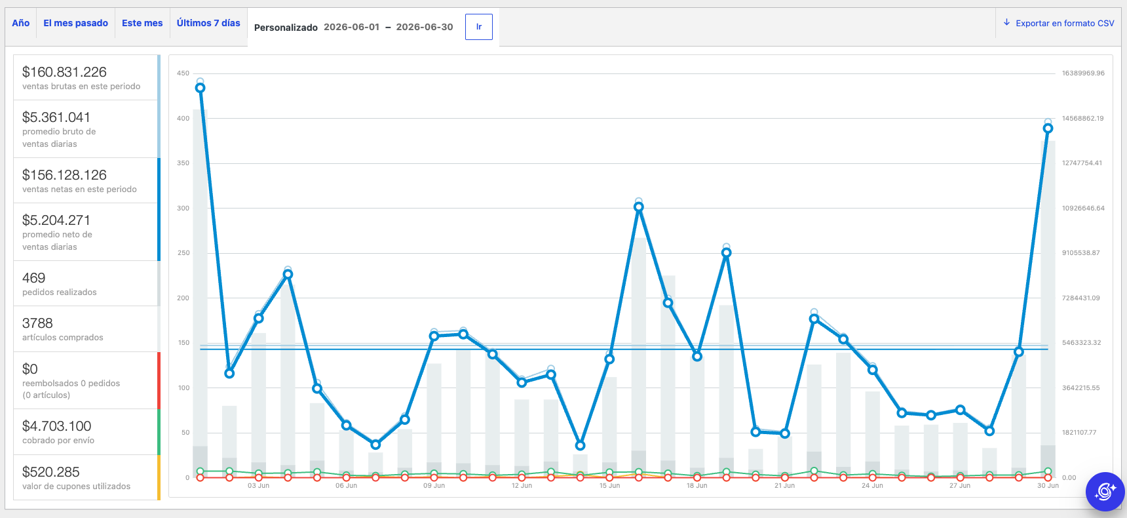Click the Ir button to apply dates
This screenshot has height=518, width=1127.
pyautogui.click(x=479, y=27)
